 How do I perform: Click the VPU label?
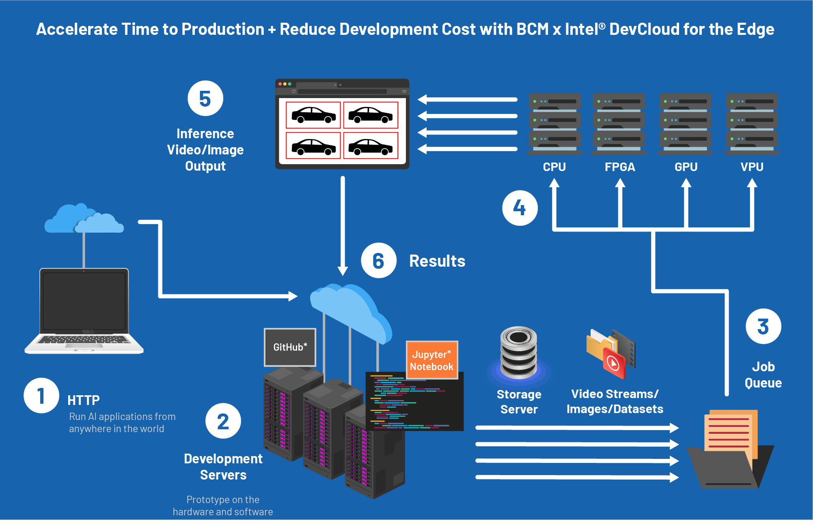[752, 167]
